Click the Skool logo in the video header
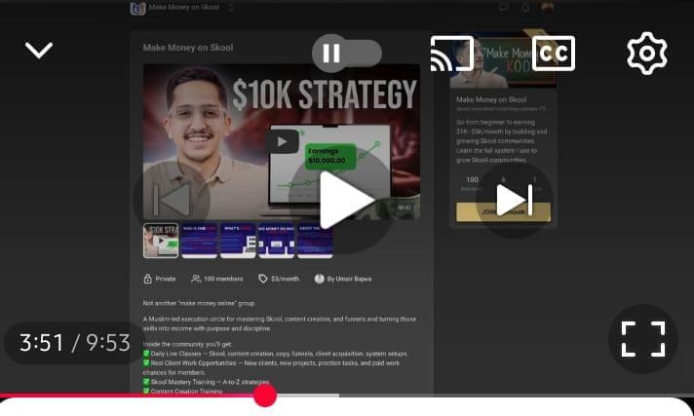The width and height of the screenshot is (694, 416). click(137, 8)
